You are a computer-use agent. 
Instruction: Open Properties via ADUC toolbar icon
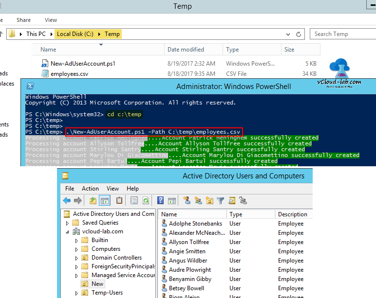click(134, 200)
